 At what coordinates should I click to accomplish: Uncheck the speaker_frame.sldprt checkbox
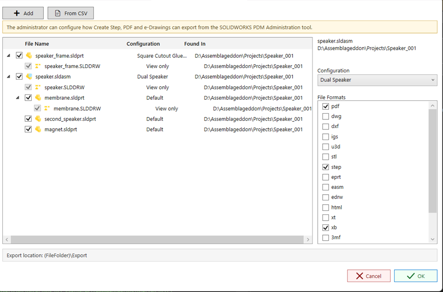click(x=19, y=55)
